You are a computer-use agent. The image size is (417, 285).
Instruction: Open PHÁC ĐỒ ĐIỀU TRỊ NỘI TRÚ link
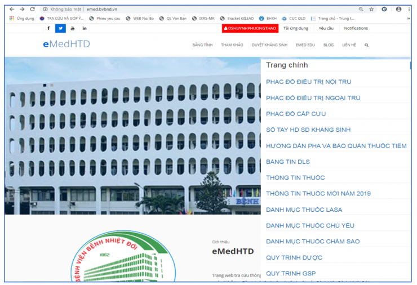click(308, 82)
